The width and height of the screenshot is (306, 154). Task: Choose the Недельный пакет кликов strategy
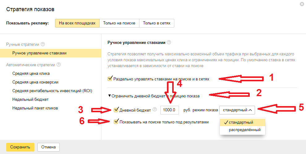click(35, 108)
